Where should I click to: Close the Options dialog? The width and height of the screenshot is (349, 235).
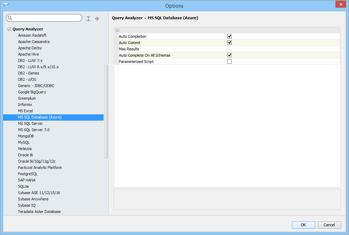(x=341, y=4)
